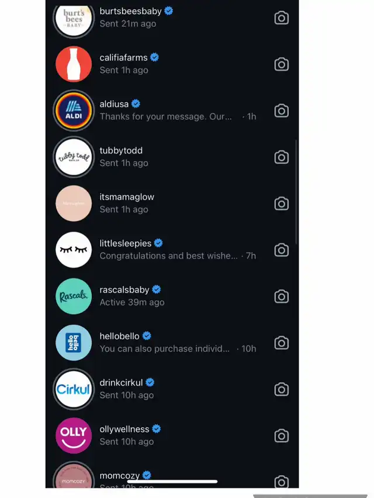374x498 pixels.
Task: Open camera for itsmamaglow chat
Action: click(x=282, y=203)
